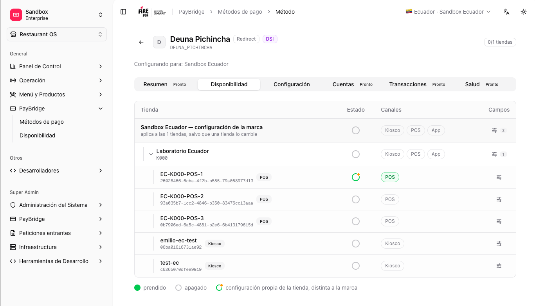
Task: Open Métodos de pago in sidebar
Action: [x=41, y=122]
